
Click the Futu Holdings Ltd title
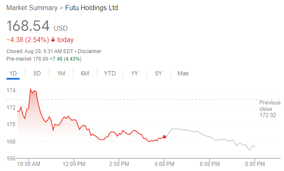coord(91,8)
